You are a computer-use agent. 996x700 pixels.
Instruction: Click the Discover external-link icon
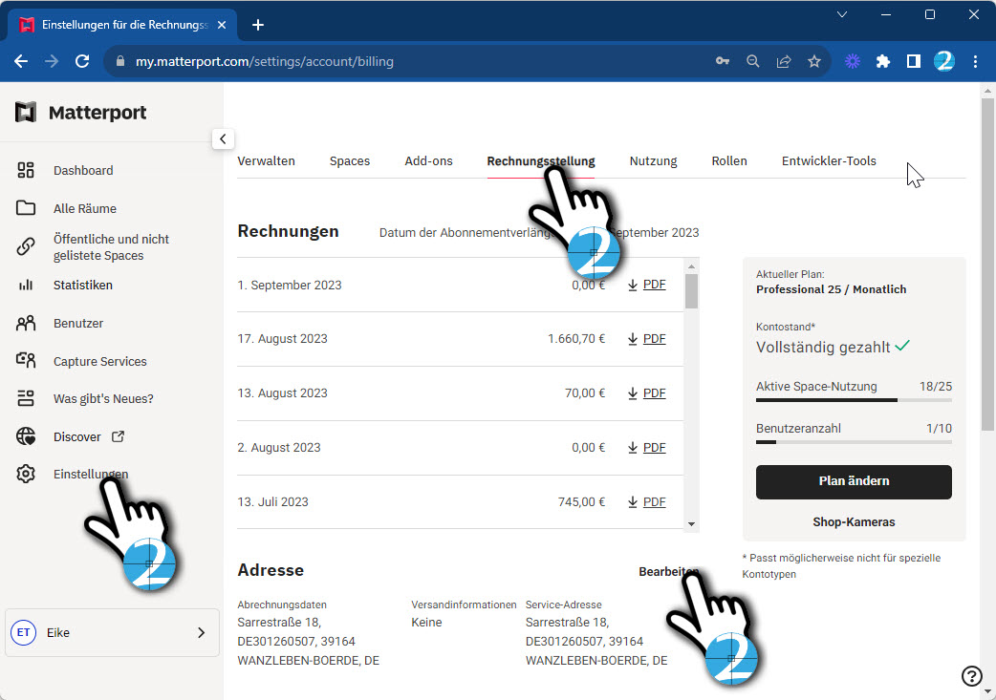pos(119,436)
